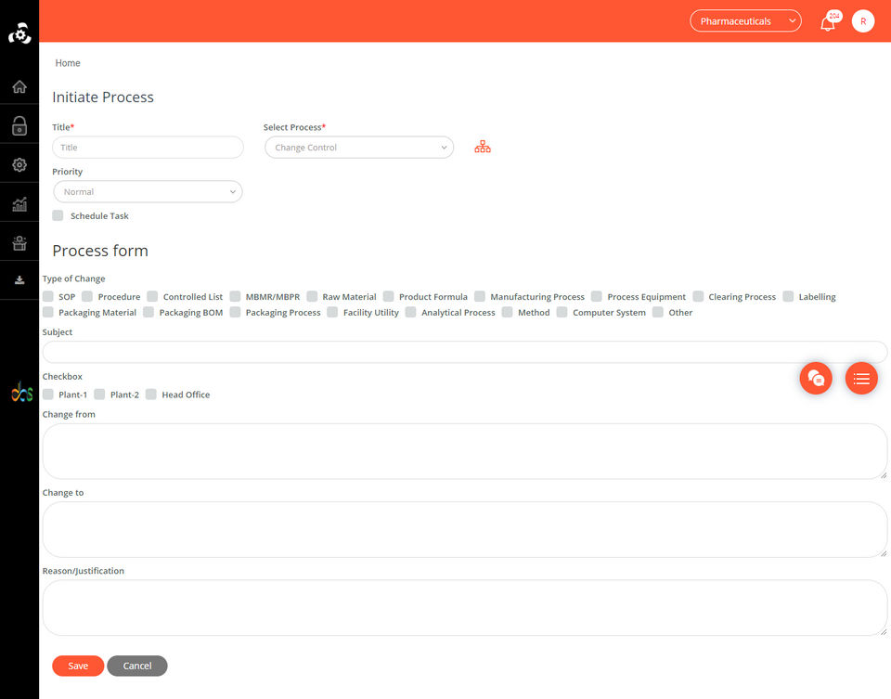Viewport: 891px width, 699px height.
Task: Check the SOP type of change
Action: [48, 297]
